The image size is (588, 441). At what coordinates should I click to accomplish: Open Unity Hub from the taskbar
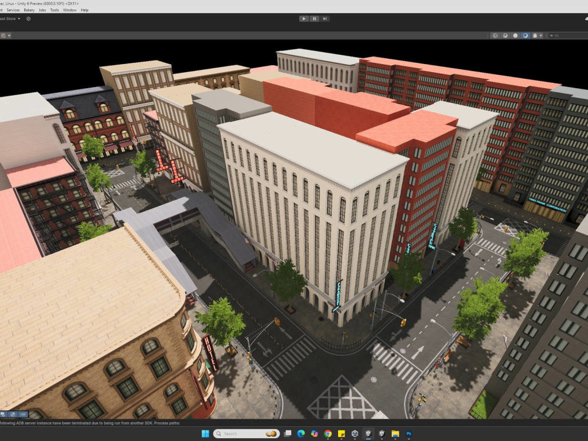coord(355,433)
